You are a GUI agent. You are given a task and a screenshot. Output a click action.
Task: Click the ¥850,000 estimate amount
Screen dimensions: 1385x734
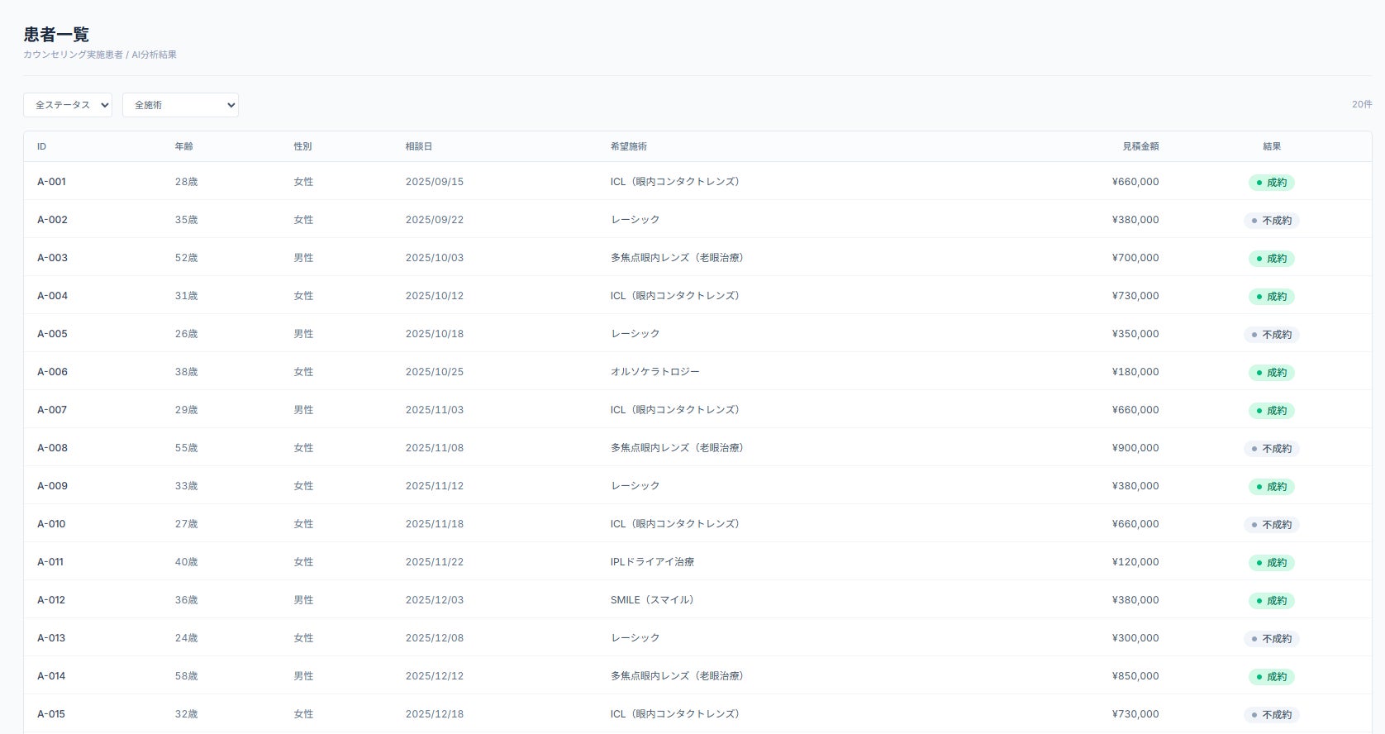point(1135,675)
